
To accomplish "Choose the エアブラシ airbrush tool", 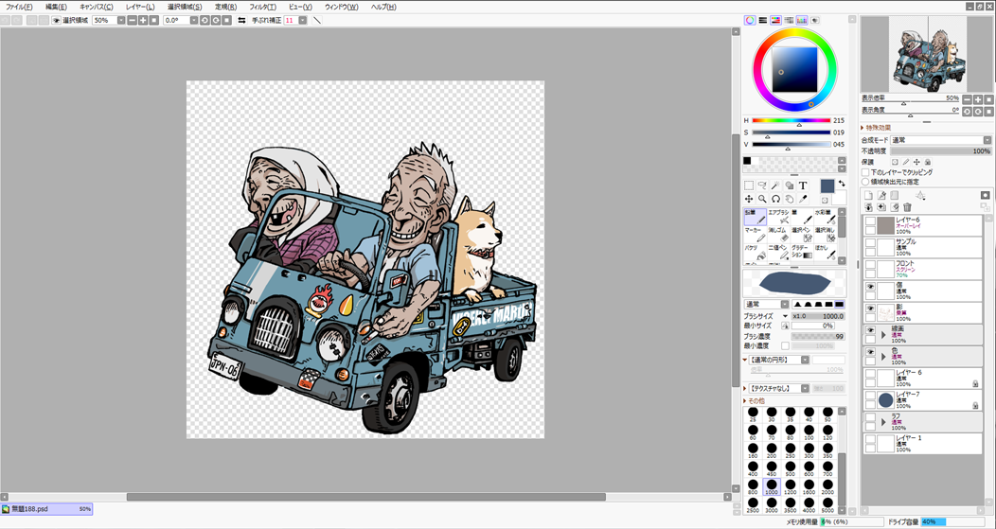I will [x=777, y=217].
